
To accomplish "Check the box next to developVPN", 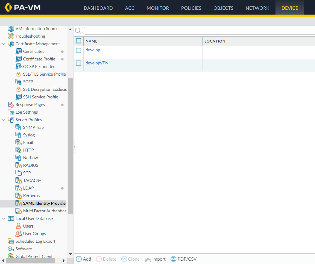I will (78, 63).
